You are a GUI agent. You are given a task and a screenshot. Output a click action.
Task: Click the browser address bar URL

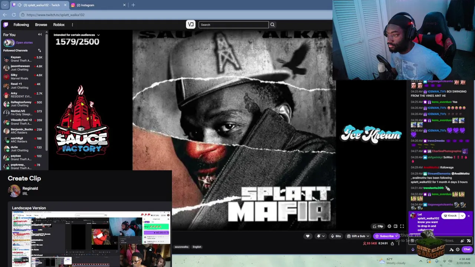pos(55,15)
